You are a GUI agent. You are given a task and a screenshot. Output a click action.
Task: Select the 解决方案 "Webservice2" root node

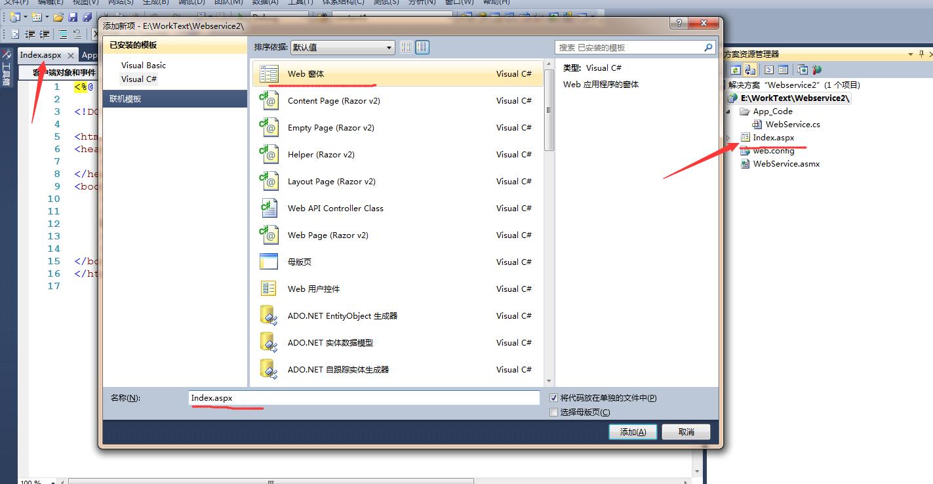(x=794, y=85)
